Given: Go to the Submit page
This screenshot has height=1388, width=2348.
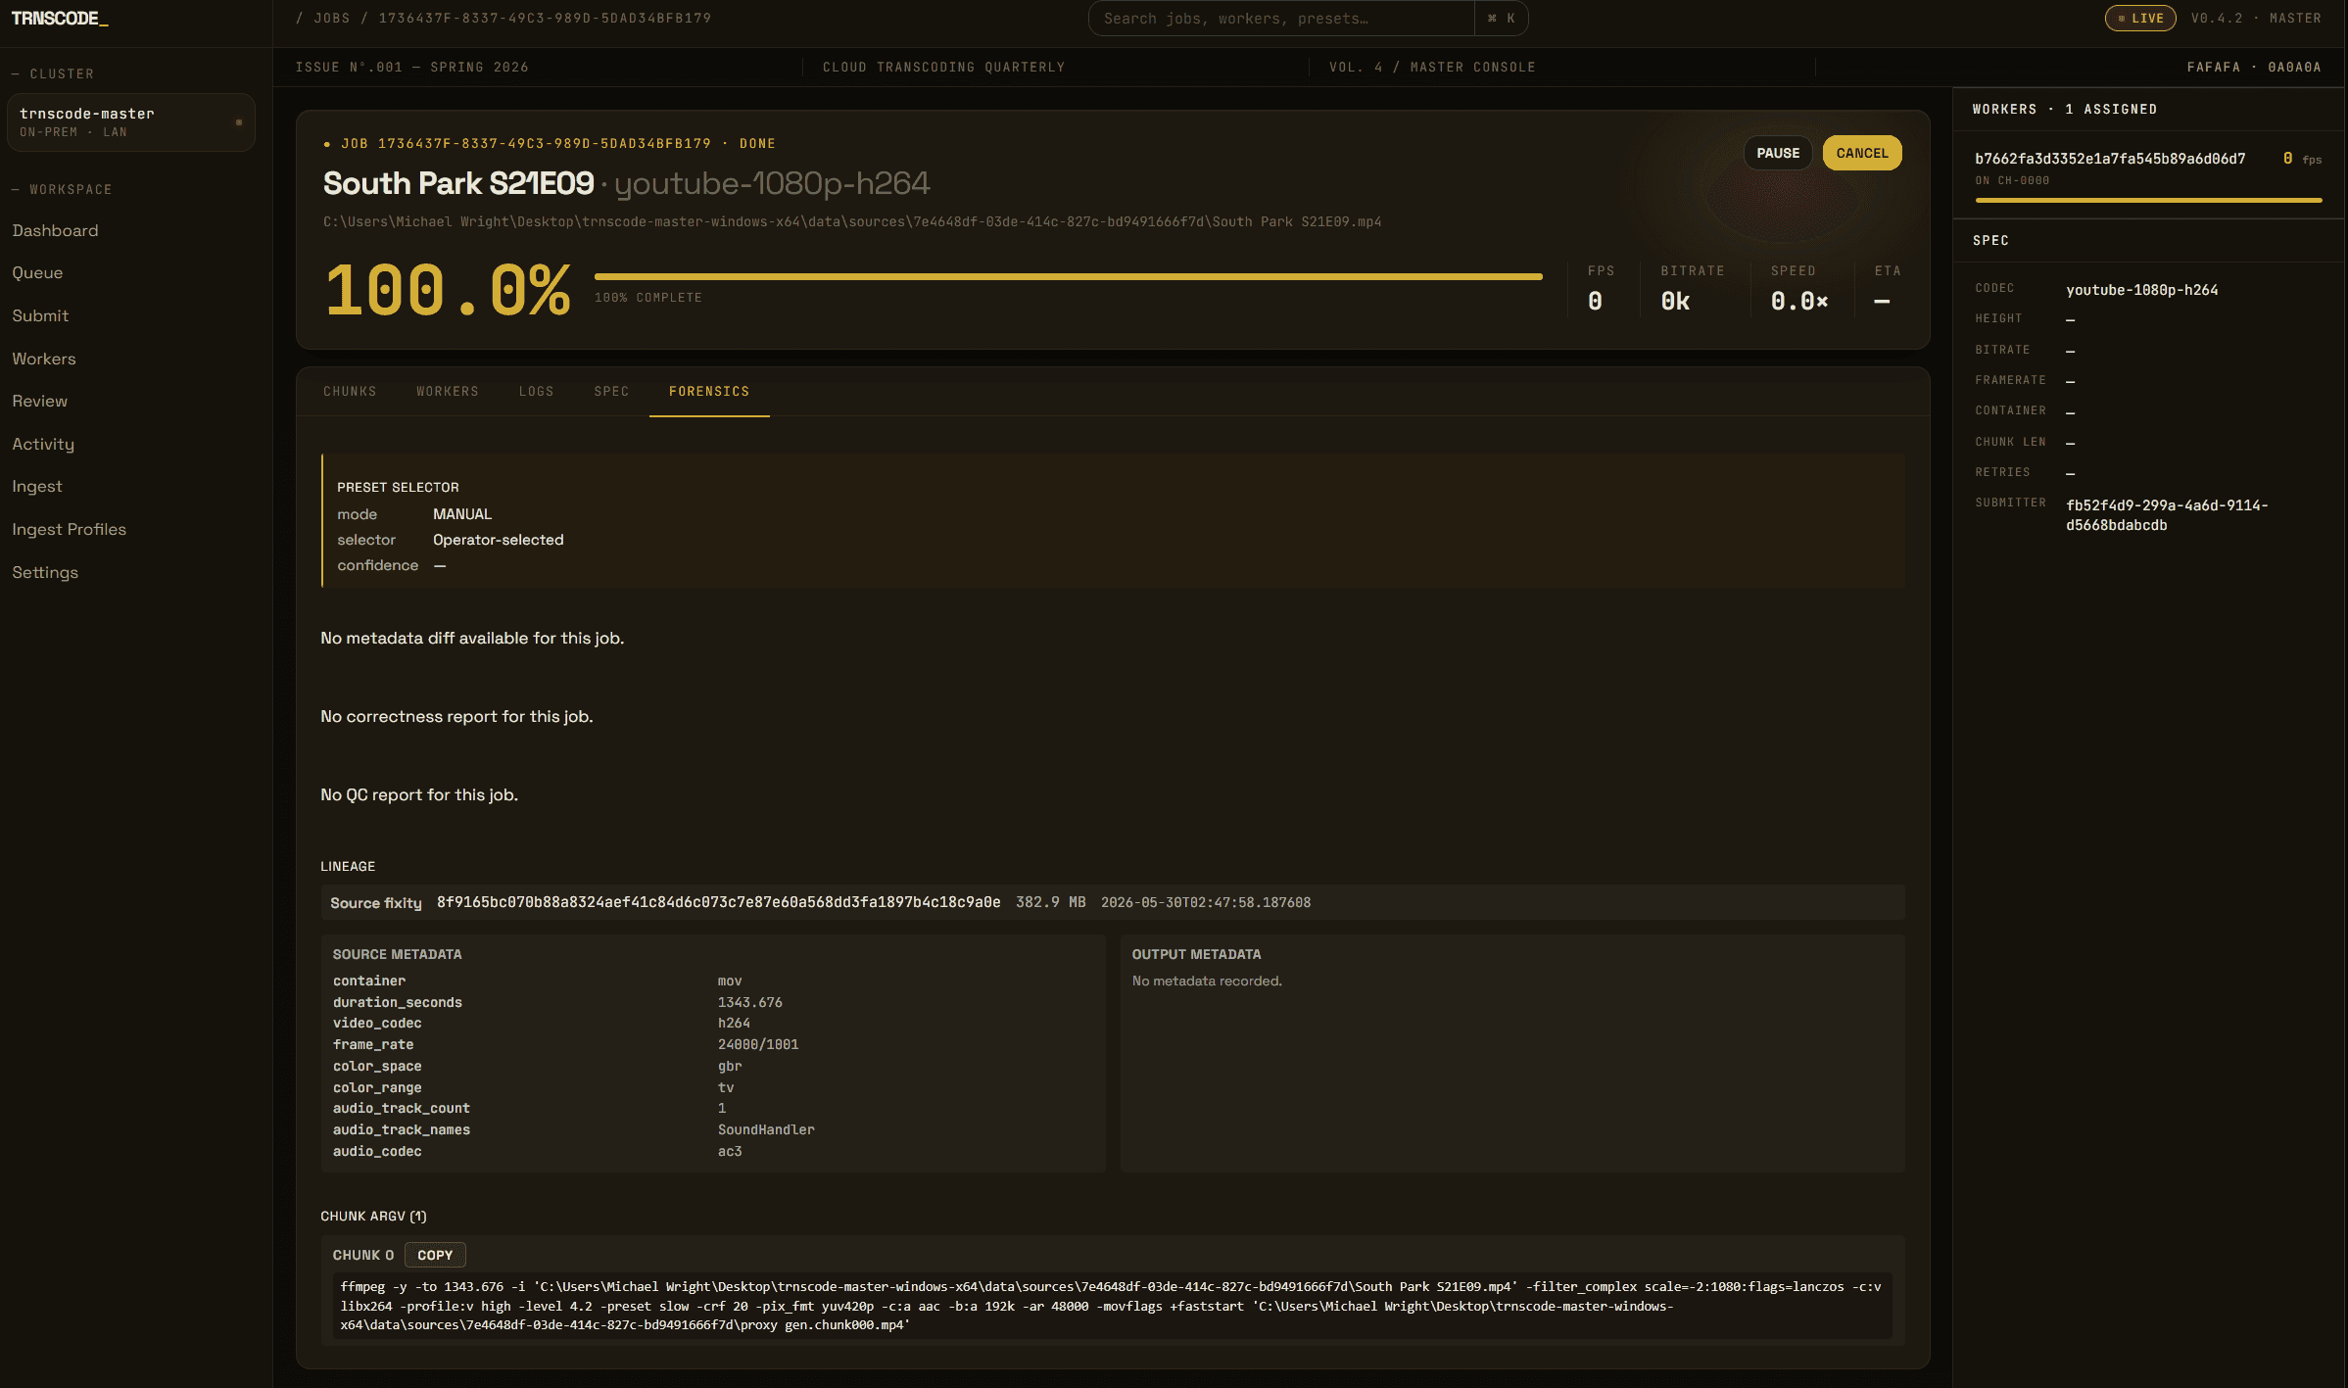Looking at the screenshot, I should click(x=40, y=315).
